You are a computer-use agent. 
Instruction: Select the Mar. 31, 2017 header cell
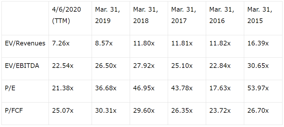(x=184, y=15)
